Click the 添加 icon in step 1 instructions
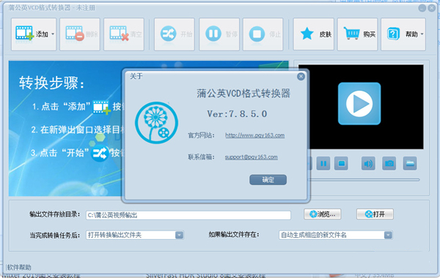 coord(102,108)
